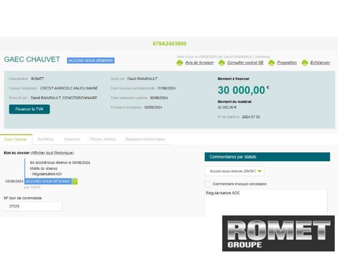Toggle the Commentaire masqué concession checkbox

[207, 184]
